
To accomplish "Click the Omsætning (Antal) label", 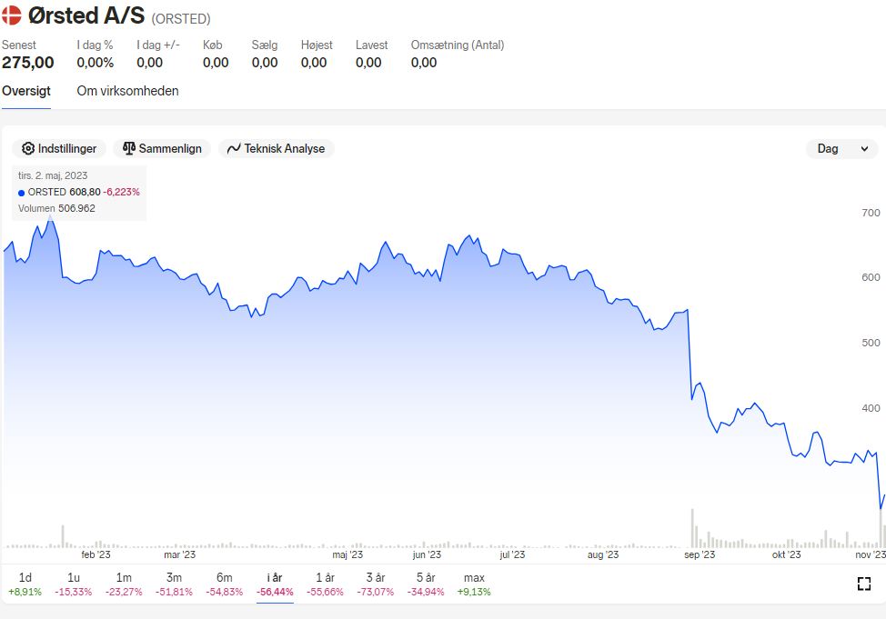I will click(x=458, y=45).
